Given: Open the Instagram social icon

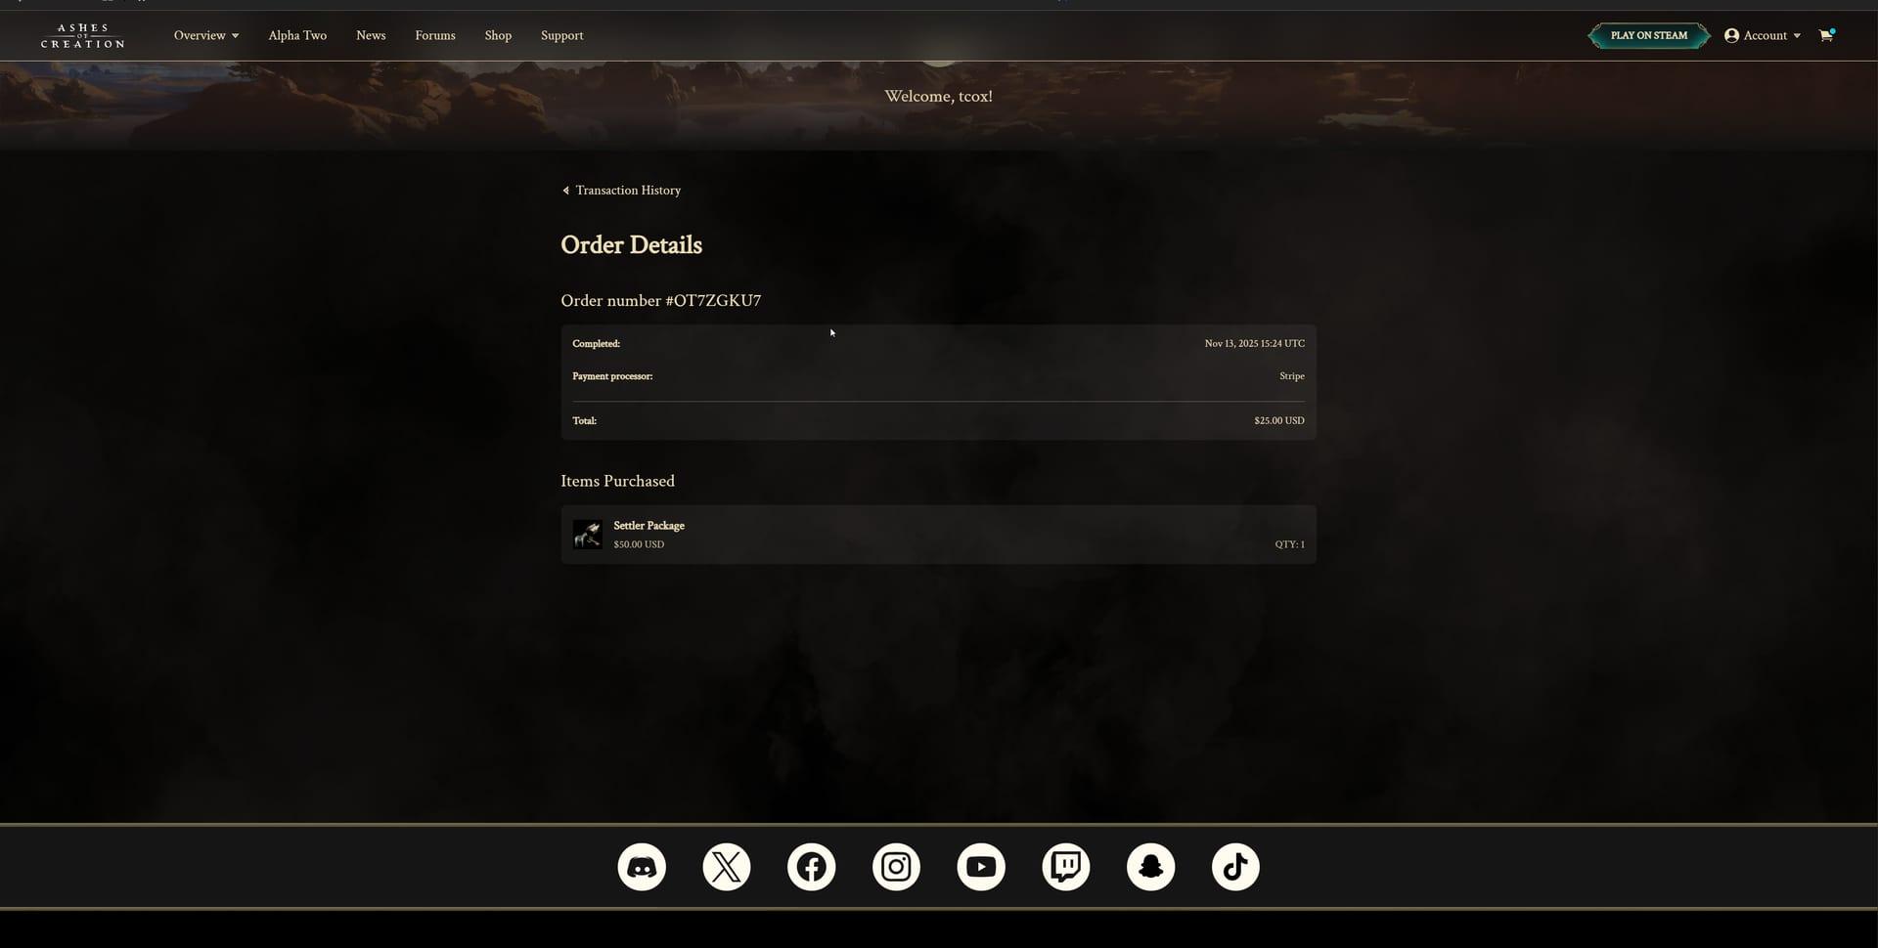Looking at the screenshot, I should (x=896, y=867).
